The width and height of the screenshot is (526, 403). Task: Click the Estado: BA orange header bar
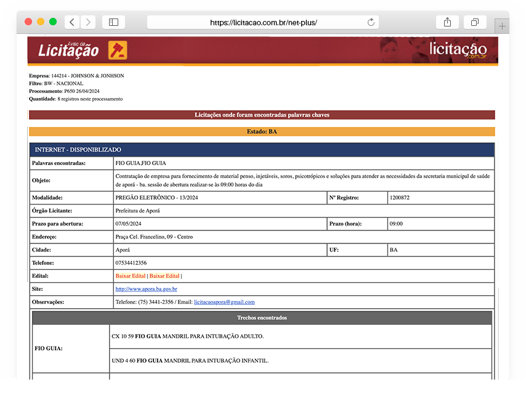point(262,131)
